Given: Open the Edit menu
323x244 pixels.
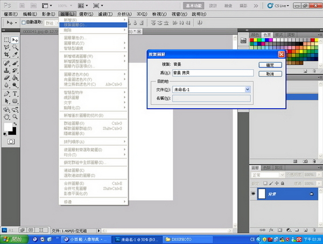Looking at the screenshot, I should [30, 14].
